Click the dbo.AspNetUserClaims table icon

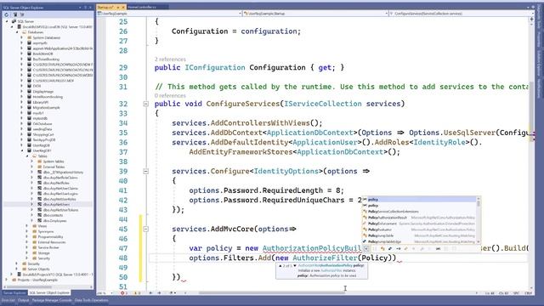39,189
